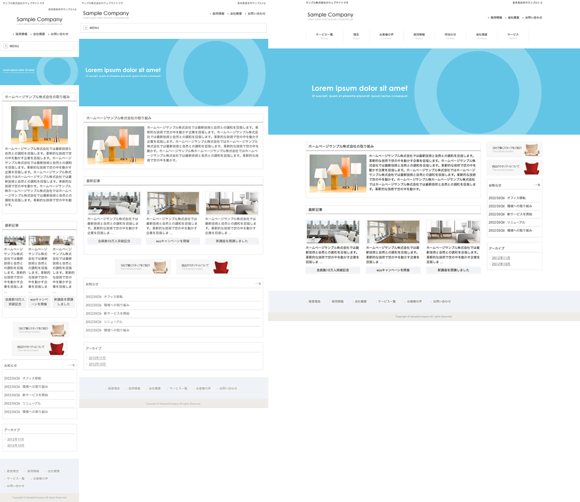Click 会員数10万人突破記念 button in mobile layout
The width and height of the screenshot is (580, 502).
tap(15, 301)
